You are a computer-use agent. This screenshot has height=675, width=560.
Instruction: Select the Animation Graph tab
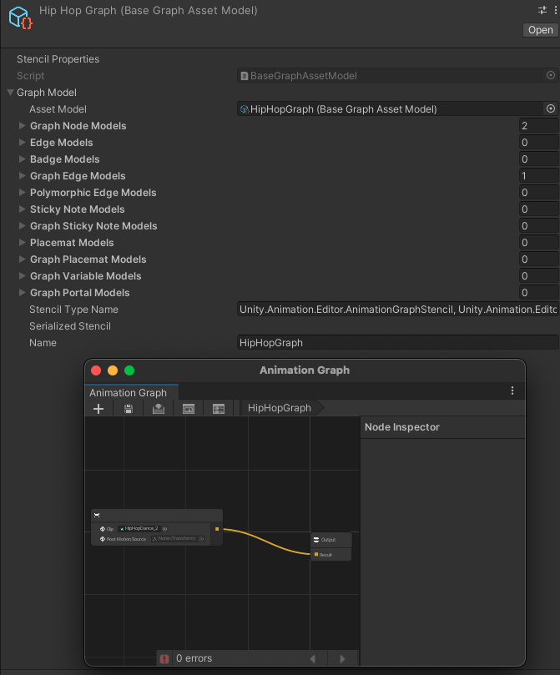[x=132, y=392]
